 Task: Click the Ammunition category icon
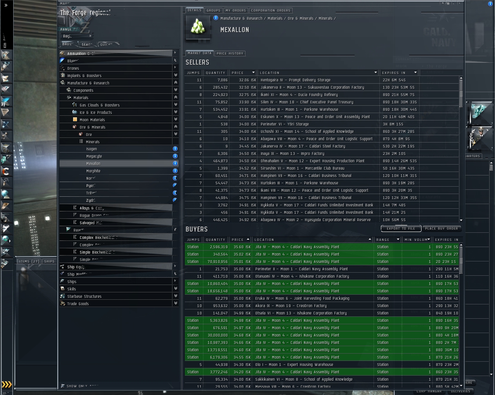pyautogui.click(x=63, y=53)
